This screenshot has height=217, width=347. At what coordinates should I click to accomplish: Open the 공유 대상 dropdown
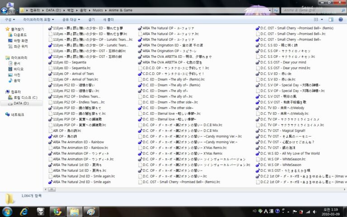pyautogui.click(x=71, y=19)
